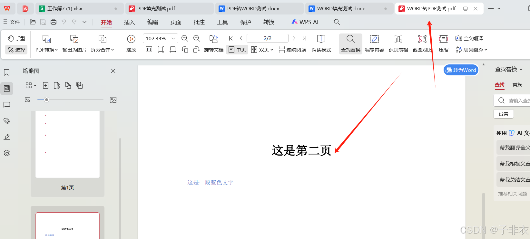Viewport: 530px width, 239px height.
Task: Open the bookmark side panel
Action: pyautogui.click(x=7, y=72)
